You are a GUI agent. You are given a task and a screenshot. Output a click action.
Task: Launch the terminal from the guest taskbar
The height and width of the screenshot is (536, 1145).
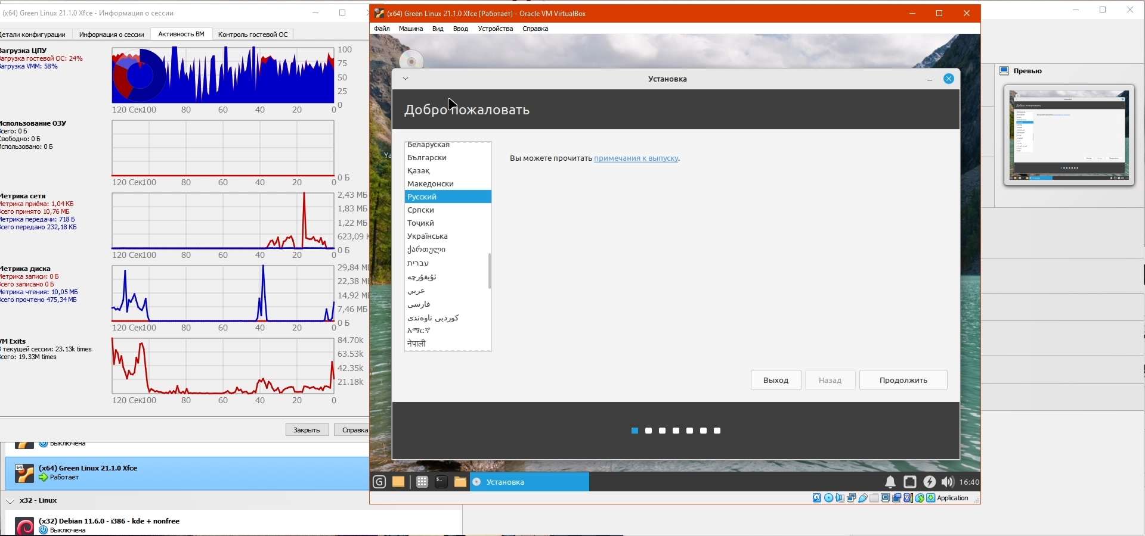click(x=441, y=482)
